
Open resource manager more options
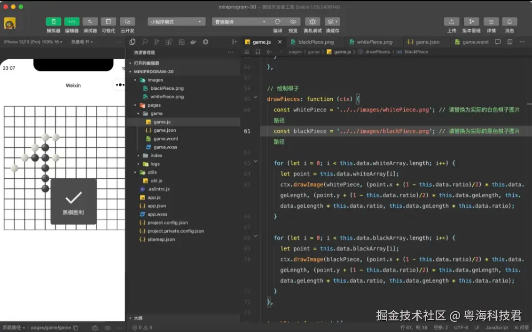(230, 52)
